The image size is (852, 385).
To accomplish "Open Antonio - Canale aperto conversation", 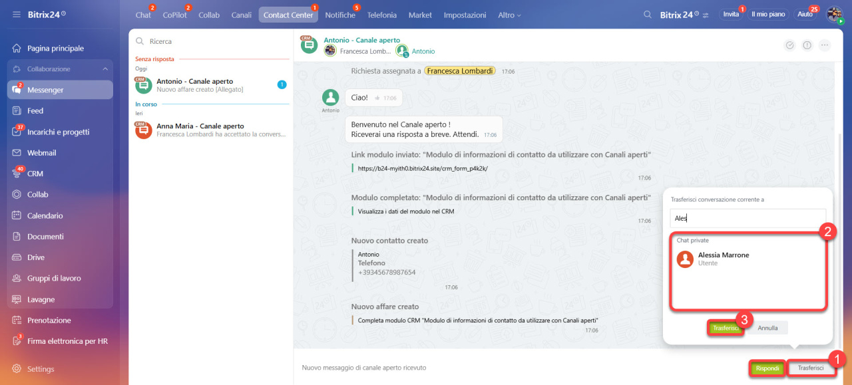I will coord(212,85).
